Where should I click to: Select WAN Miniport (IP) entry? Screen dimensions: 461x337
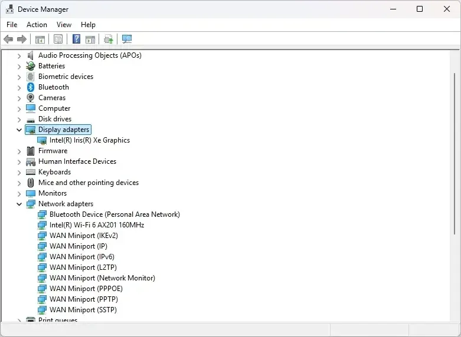coord(78,246)
